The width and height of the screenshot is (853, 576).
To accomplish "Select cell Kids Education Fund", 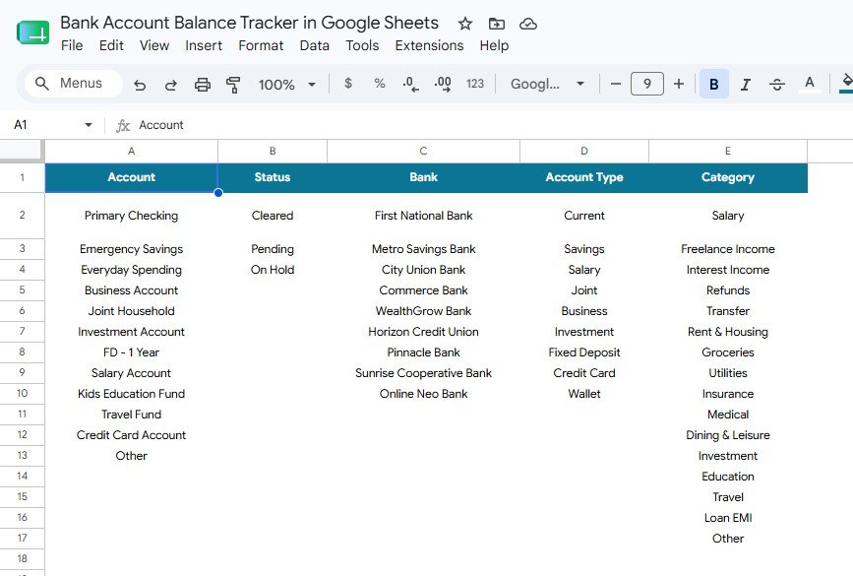I will (x=131, y=394).
